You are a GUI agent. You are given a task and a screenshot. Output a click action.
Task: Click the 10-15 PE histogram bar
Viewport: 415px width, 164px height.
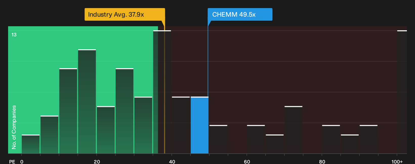click(68, 111)
